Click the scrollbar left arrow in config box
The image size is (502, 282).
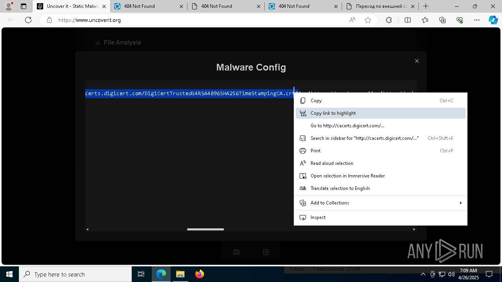87,229
